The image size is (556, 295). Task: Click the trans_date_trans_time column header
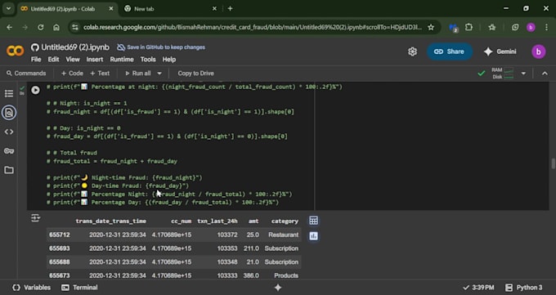click(110, 221)
